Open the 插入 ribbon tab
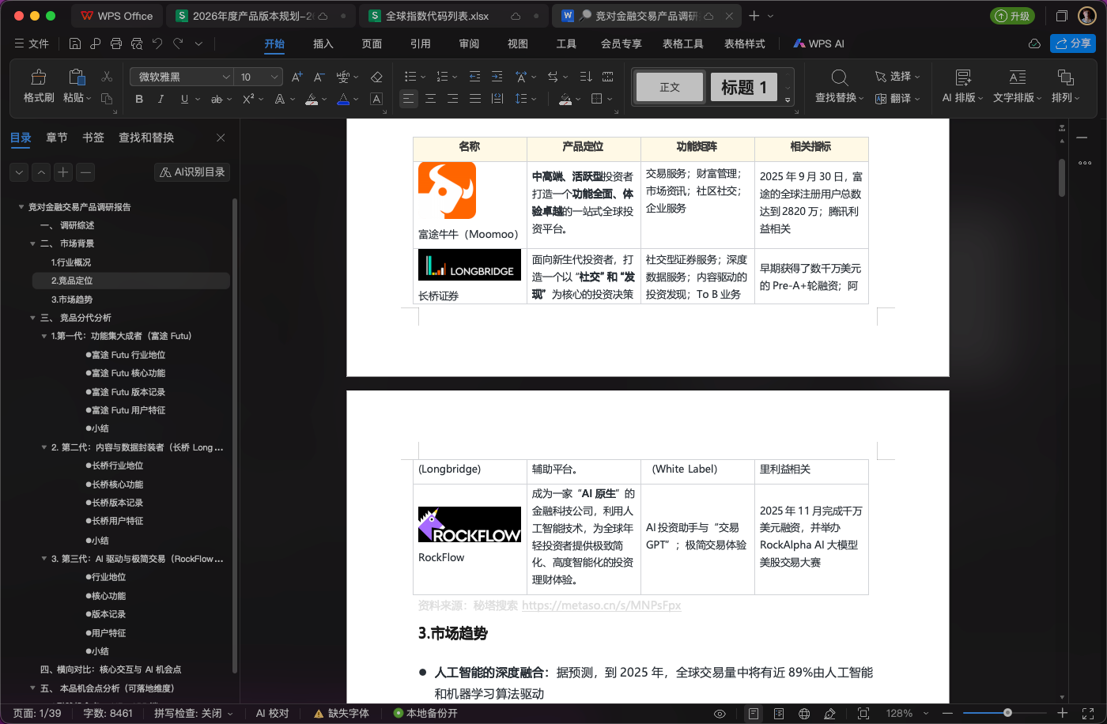Image resolution: width=1107 pixels, height=724 pixels. [x=323, y=43]
